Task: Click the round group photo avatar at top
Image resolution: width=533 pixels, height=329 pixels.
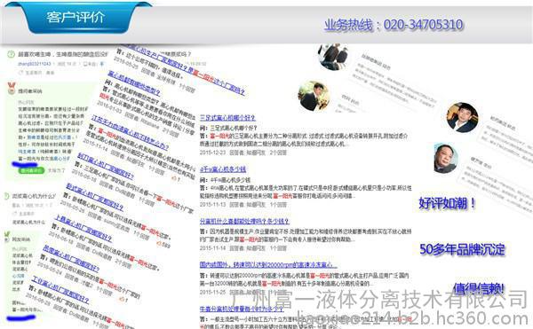Action: (333, 56)
